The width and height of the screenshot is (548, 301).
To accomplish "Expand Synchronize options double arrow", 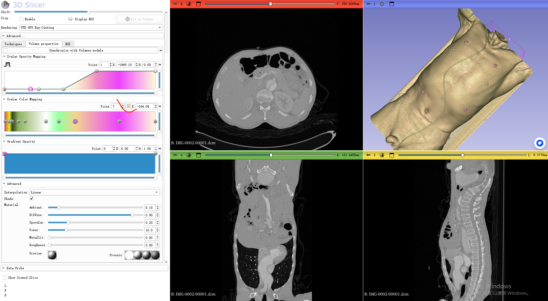I will [160, 50].
